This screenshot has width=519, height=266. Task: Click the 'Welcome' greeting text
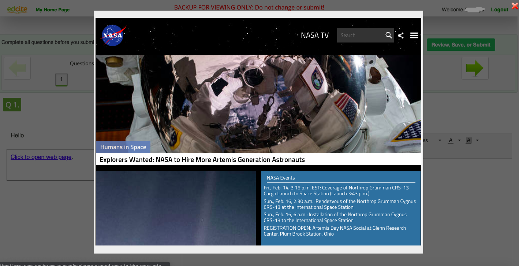452,10
